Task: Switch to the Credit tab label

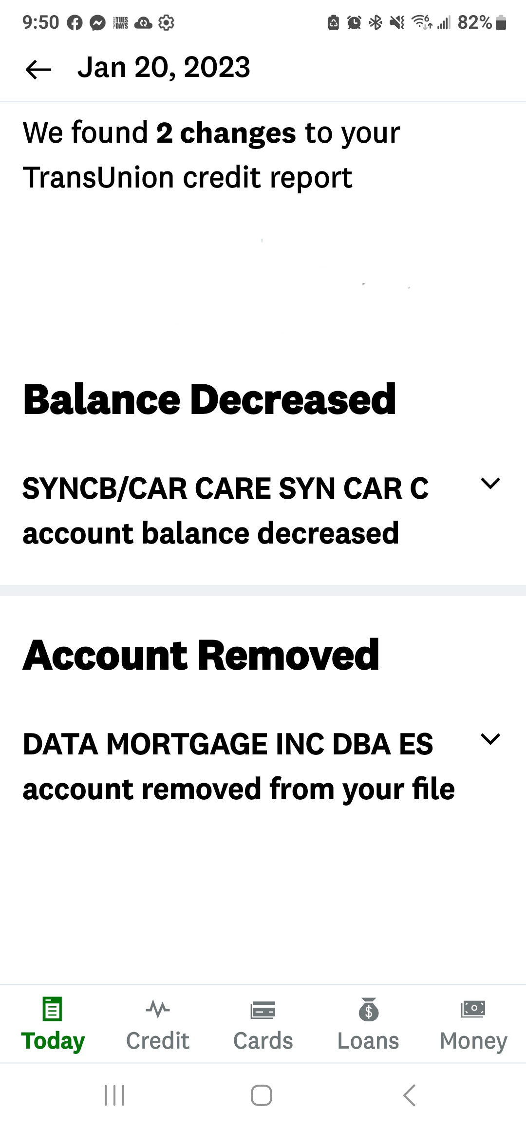Action: pos(158,1040)
